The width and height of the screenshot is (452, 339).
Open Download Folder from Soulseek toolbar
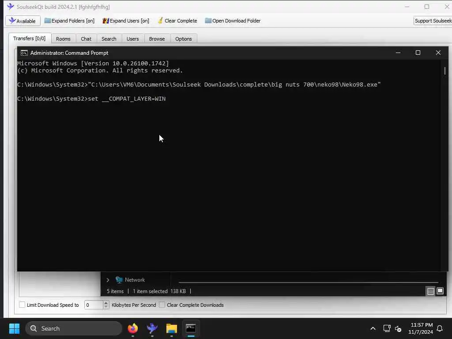[x=233, y=21]
